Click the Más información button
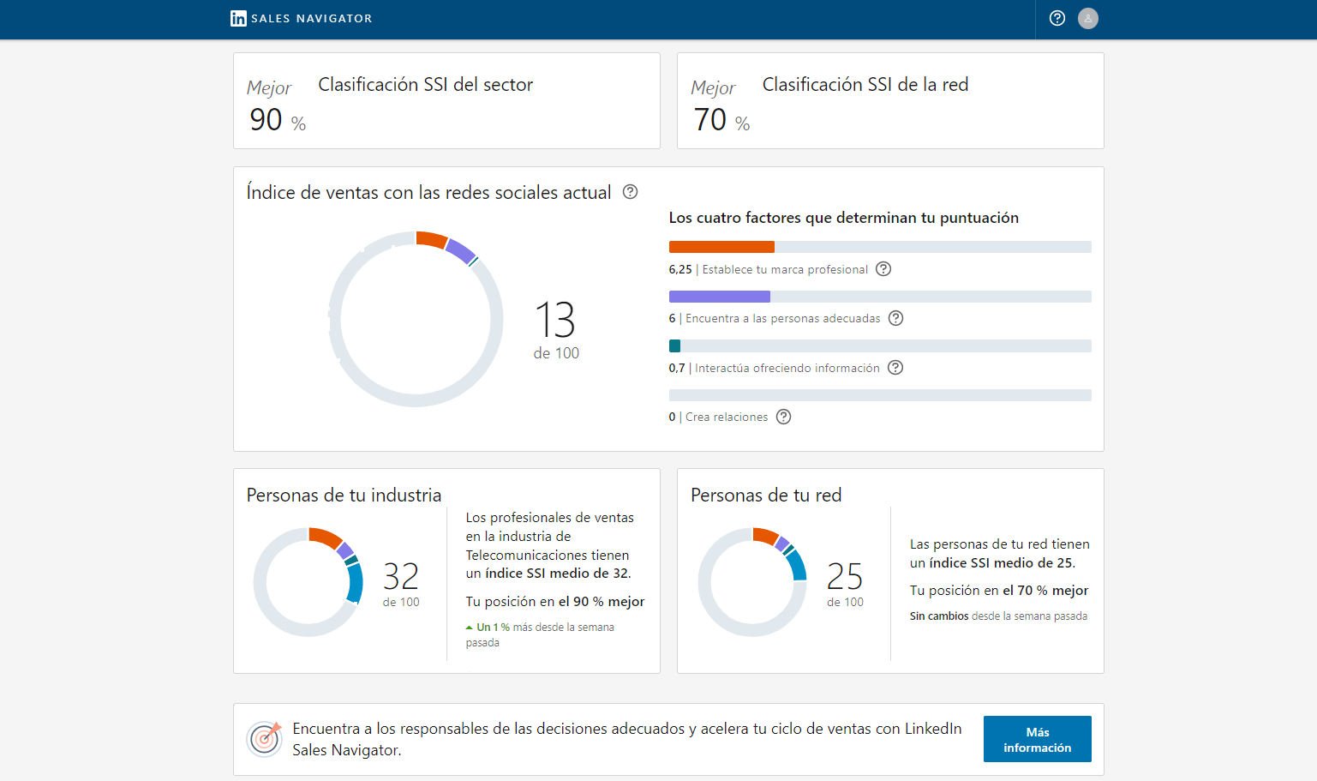Image resolution: width=1317 pixels, height=781 pixels. 1038,739
